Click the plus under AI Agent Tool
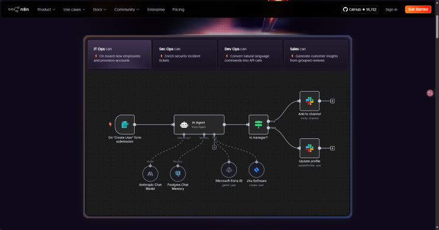The width and height of the screenshot is (439, 230). point(214,147)
